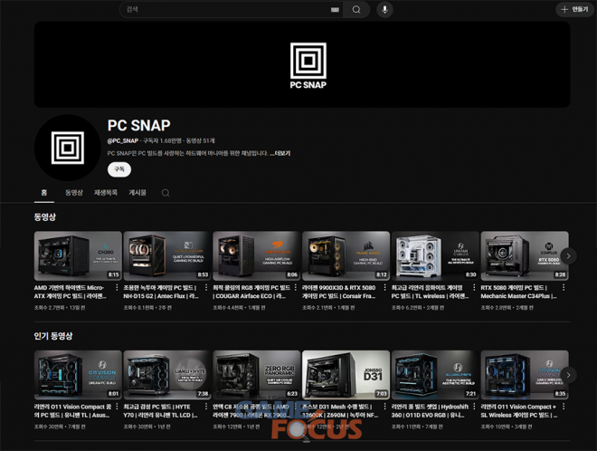This screenshot has height=451, width=597.
Task: Open the CH260 Micro-ATX build thumbnail
Action: [x=78, y=255]
